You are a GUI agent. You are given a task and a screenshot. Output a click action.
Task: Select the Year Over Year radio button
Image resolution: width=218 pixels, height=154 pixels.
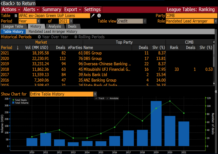[x=39, y=37]
